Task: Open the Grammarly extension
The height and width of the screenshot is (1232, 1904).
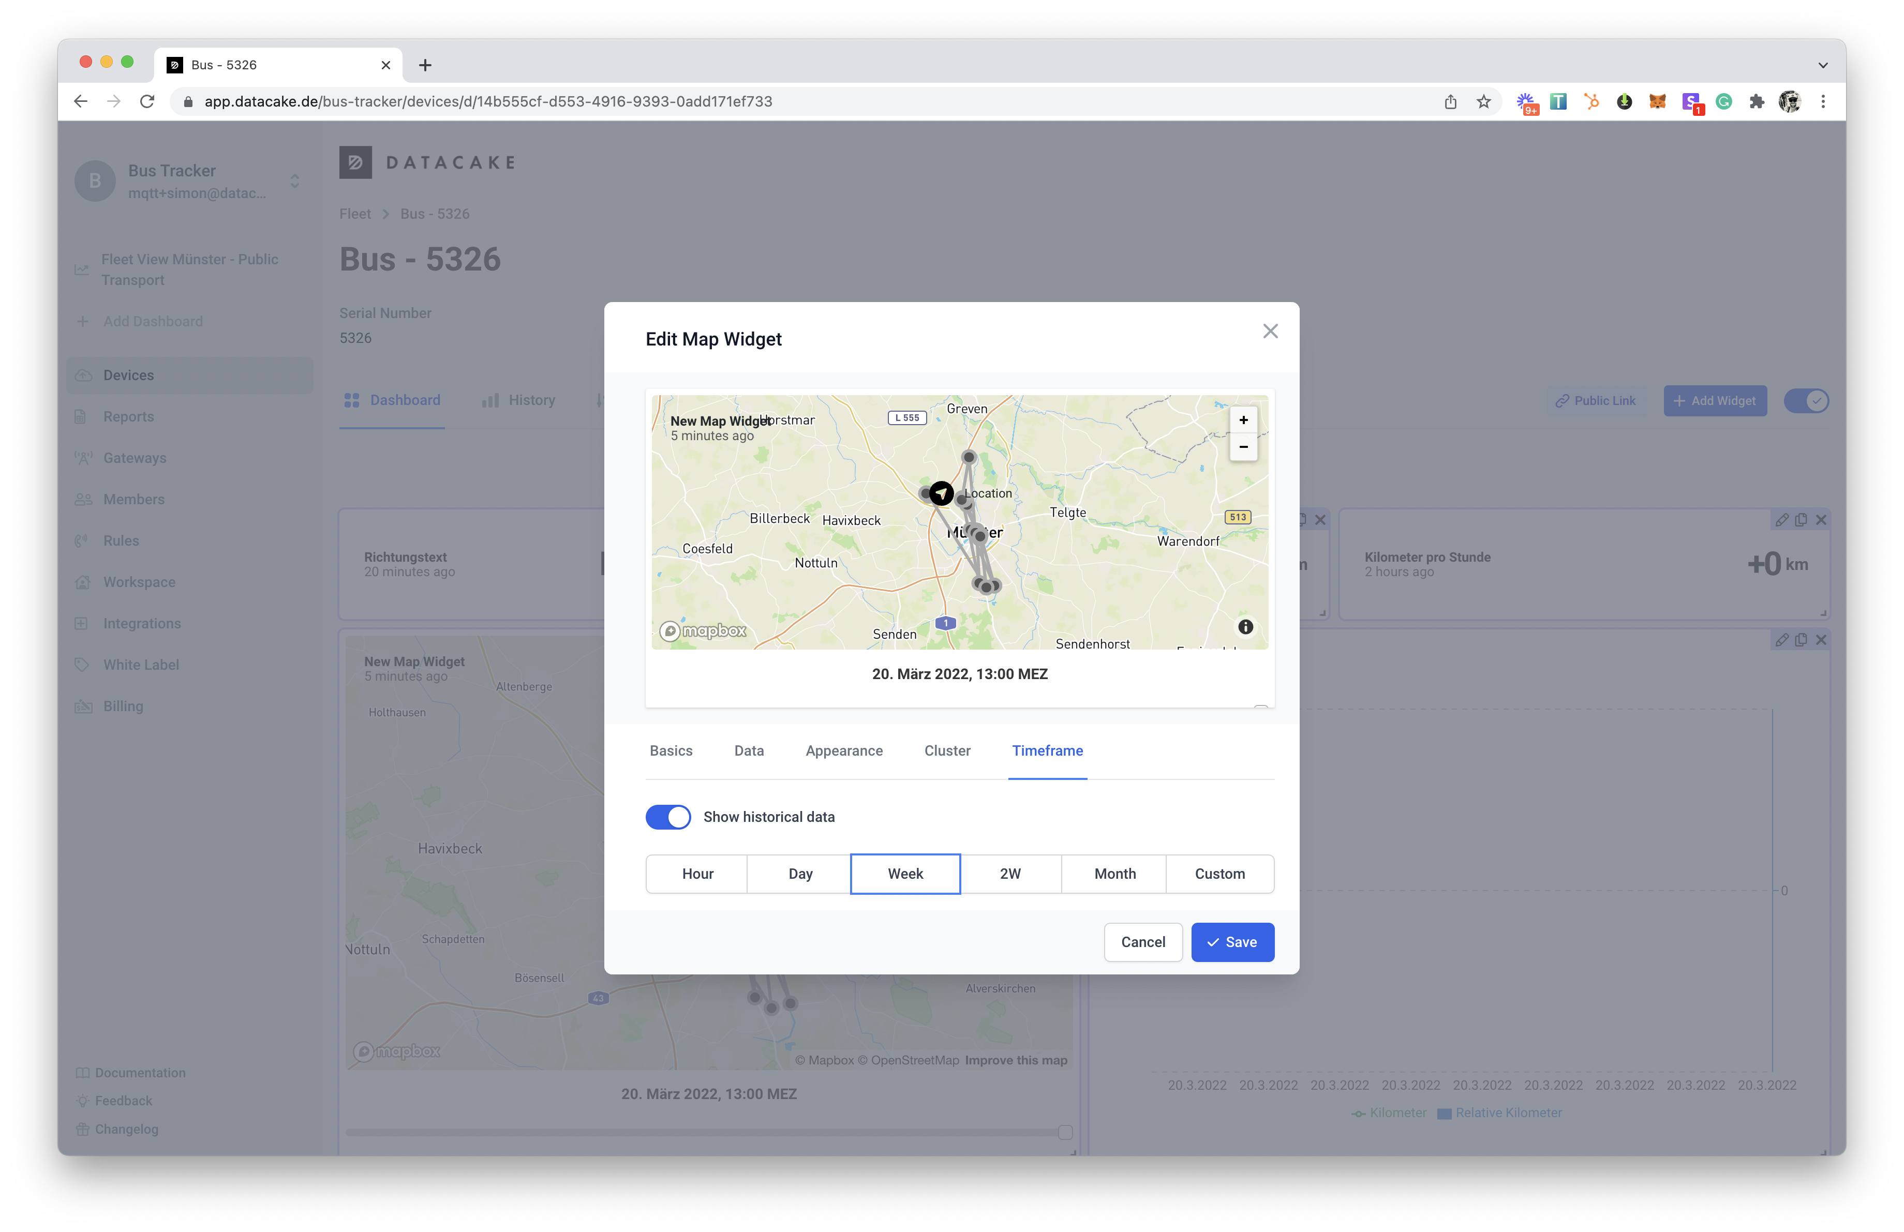Action: point(1723,101)
